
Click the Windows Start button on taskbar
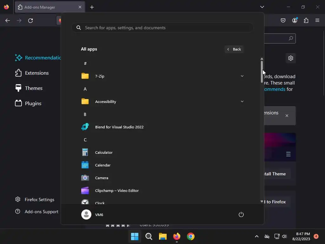tap(135, 236)
